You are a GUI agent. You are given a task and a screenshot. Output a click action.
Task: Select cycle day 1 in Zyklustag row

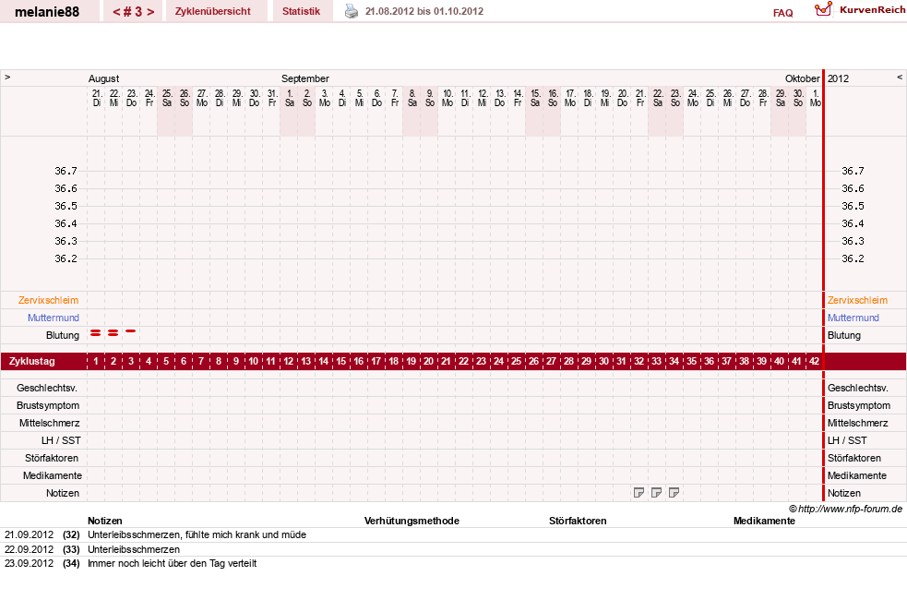click(96, 361)
